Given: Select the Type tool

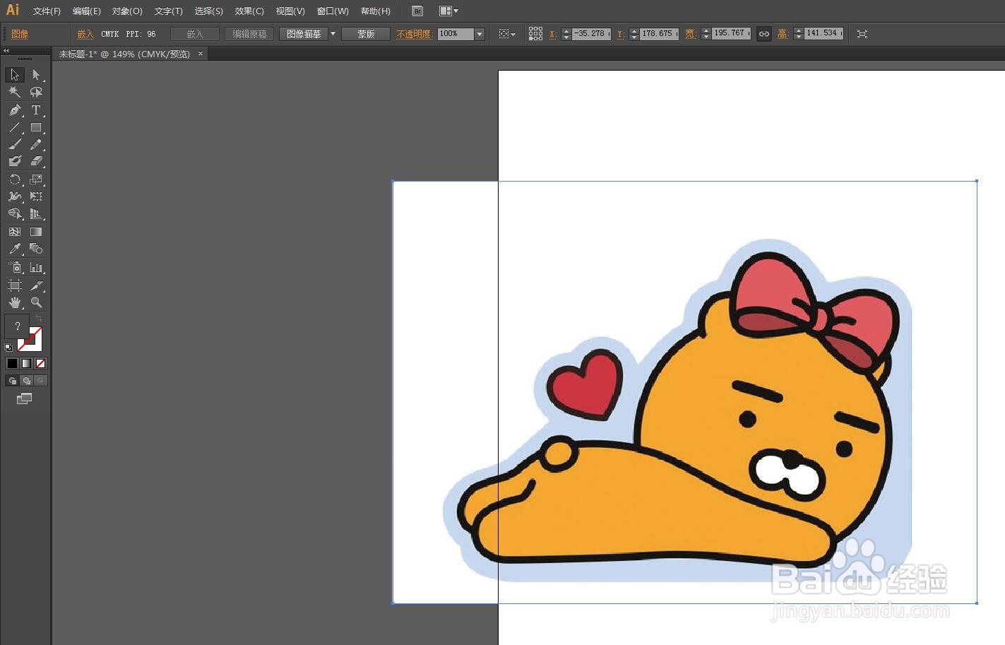Looking at the screenshot, I should click(36, 110).
